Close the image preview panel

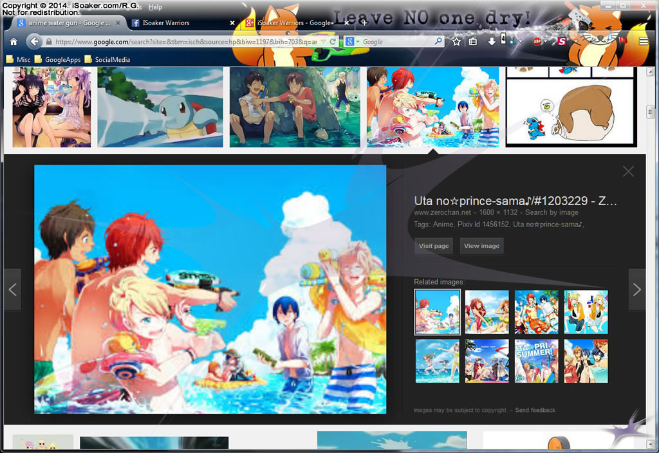point(628,171)
